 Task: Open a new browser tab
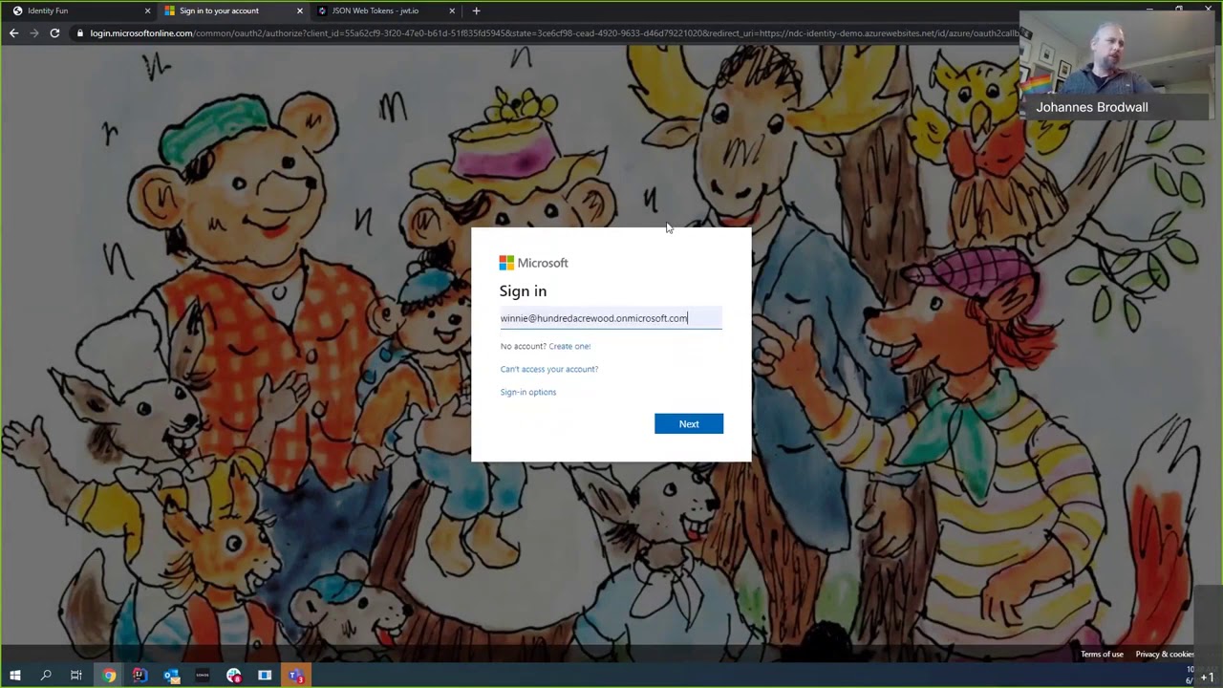pyautogui.click(x=476, y=11)
